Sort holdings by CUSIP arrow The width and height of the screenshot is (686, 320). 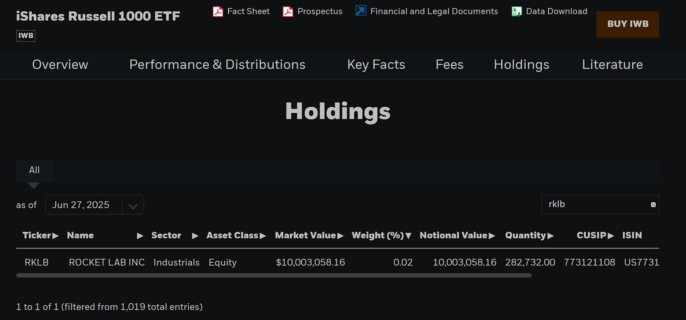(611, 236)
